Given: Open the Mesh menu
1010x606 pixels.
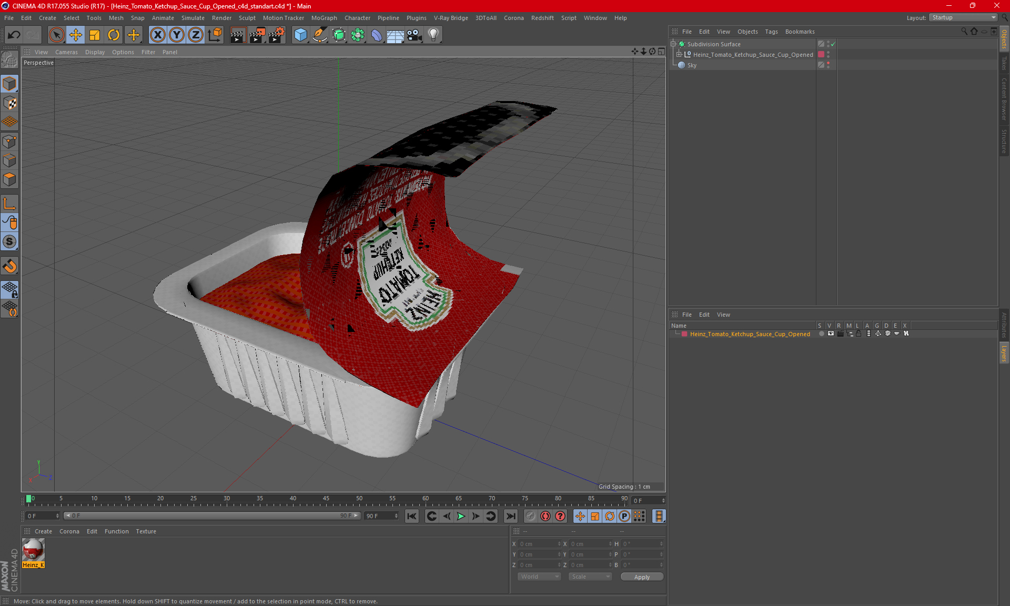Looking at the screenshot, I should tap(116, 18).
